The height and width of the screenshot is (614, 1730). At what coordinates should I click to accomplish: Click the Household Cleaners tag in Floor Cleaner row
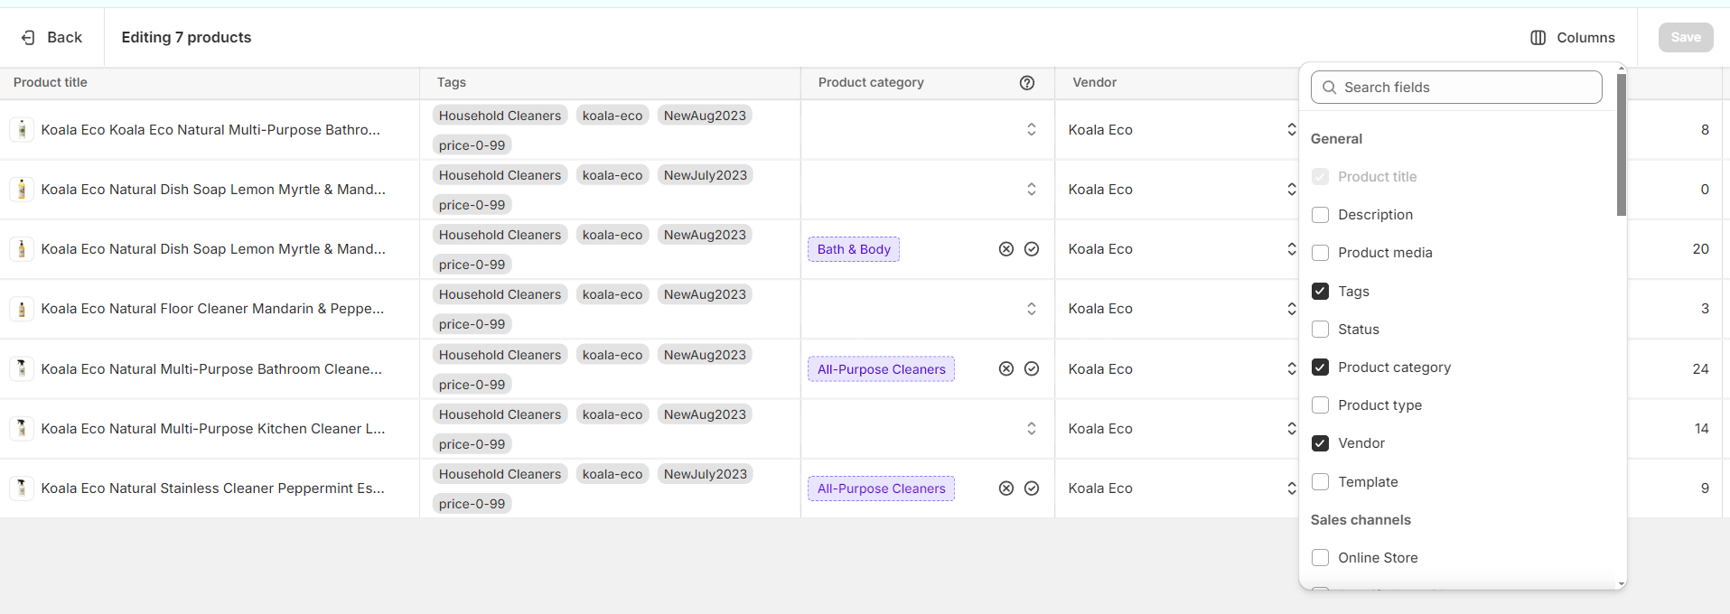click(x=500, y=294)
